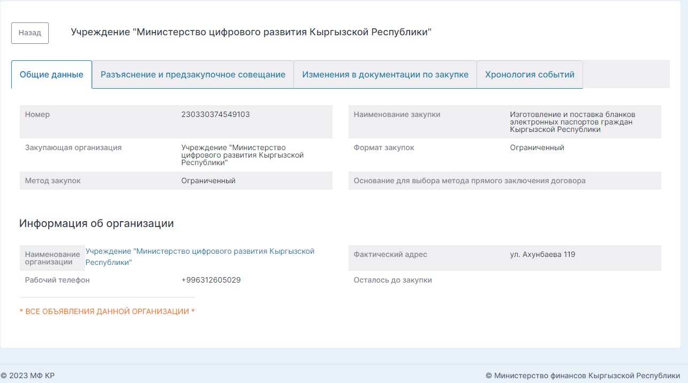The width and height of the screenshot is (688, 383).
Task: Click the Осталось до закупки label
Action: pyautogui.click(x=393, y=280)
